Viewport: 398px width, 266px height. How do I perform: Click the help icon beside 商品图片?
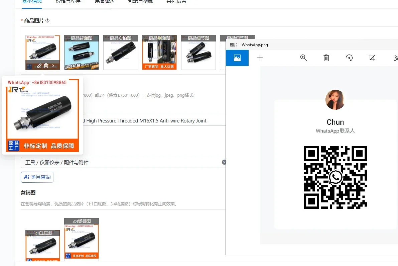click(47, 21)
